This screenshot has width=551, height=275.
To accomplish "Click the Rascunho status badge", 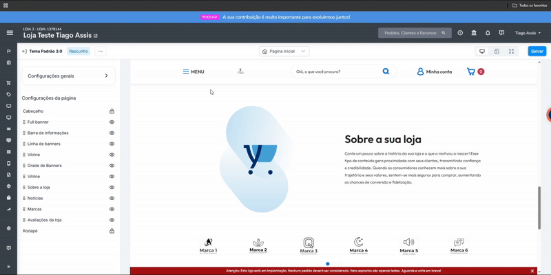I will pos(79,51).
